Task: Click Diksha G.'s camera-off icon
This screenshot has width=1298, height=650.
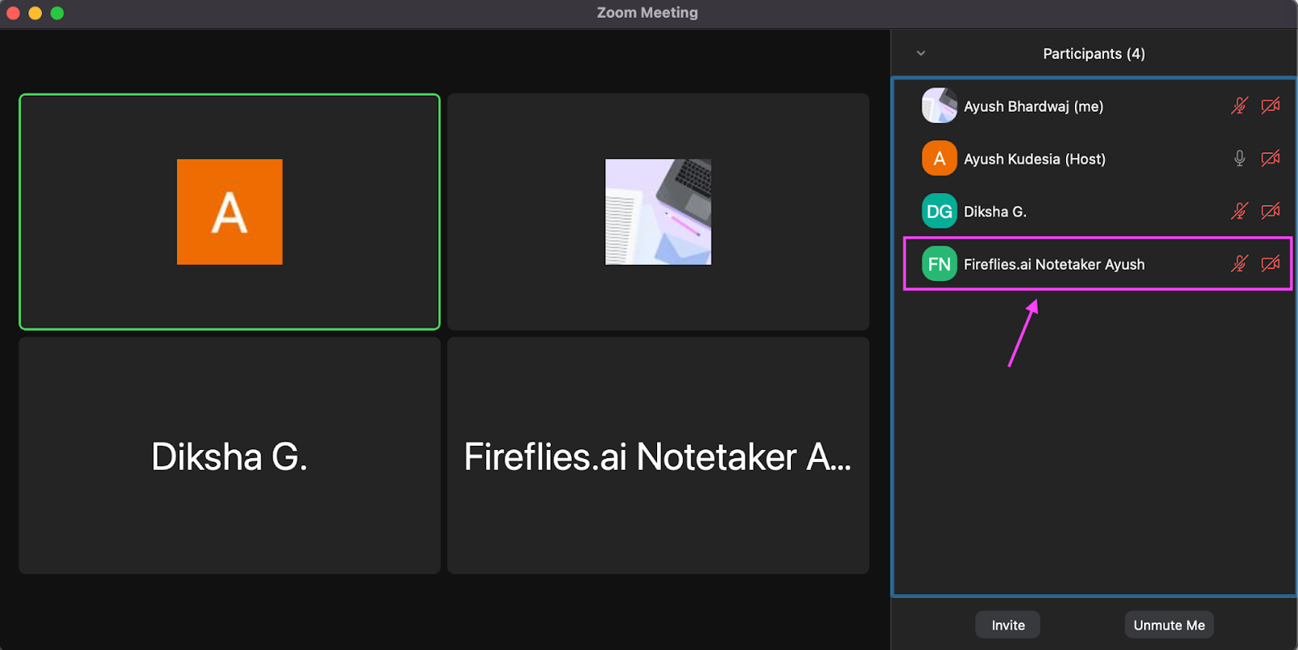Action: click(x=1270, y=212)
